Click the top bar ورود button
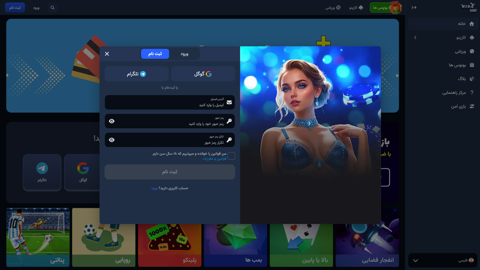 tap(36, 8)
